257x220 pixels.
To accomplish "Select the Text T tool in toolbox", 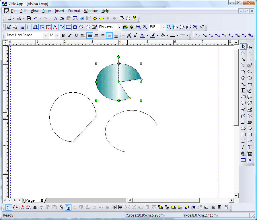I will click(x=250, y=147).
